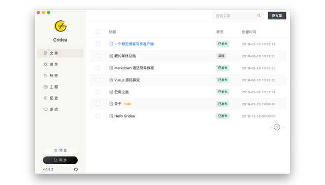The height and width of the screenshot is (185, 325).
Task: Click the file icon next to Vue.js article
Action: [111, 80]
